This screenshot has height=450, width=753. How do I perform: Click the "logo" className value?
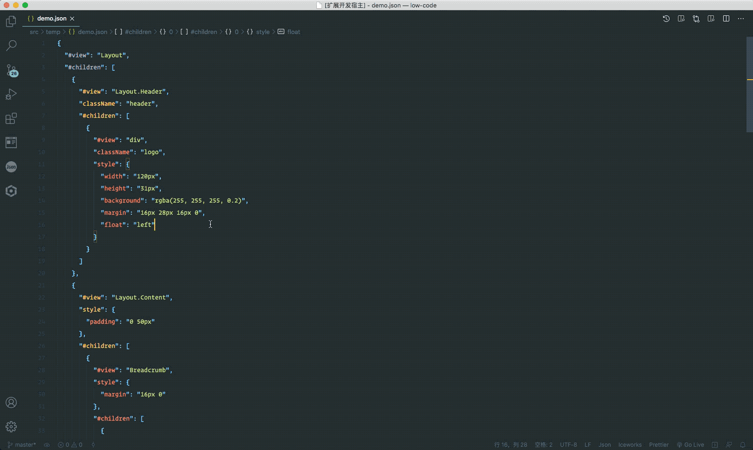[x=151, y=152]
